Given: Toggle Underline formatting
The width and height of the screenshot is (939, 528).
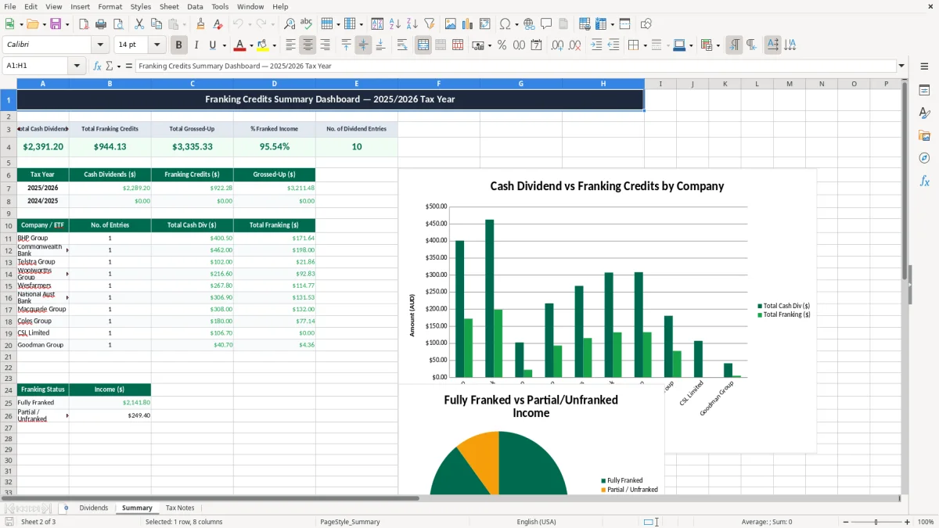Looking at the screenshot, I should tap(213, 45).
